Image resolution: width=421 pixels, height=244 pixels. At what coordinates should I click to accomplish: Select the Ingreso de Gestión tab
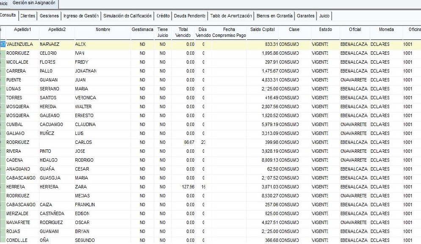81,16
